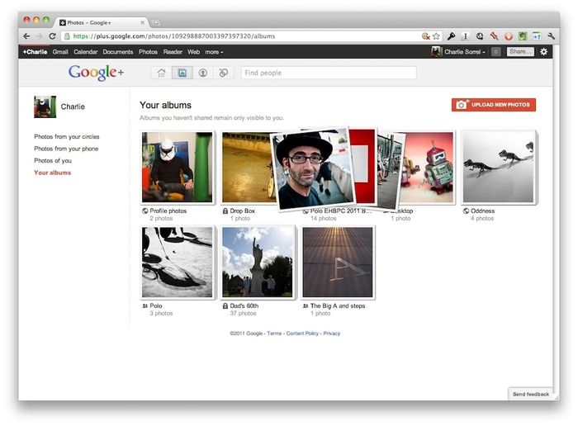Screen dimensions: 578x426
Task: Click the Upload New Photos button
Action: 494,105
